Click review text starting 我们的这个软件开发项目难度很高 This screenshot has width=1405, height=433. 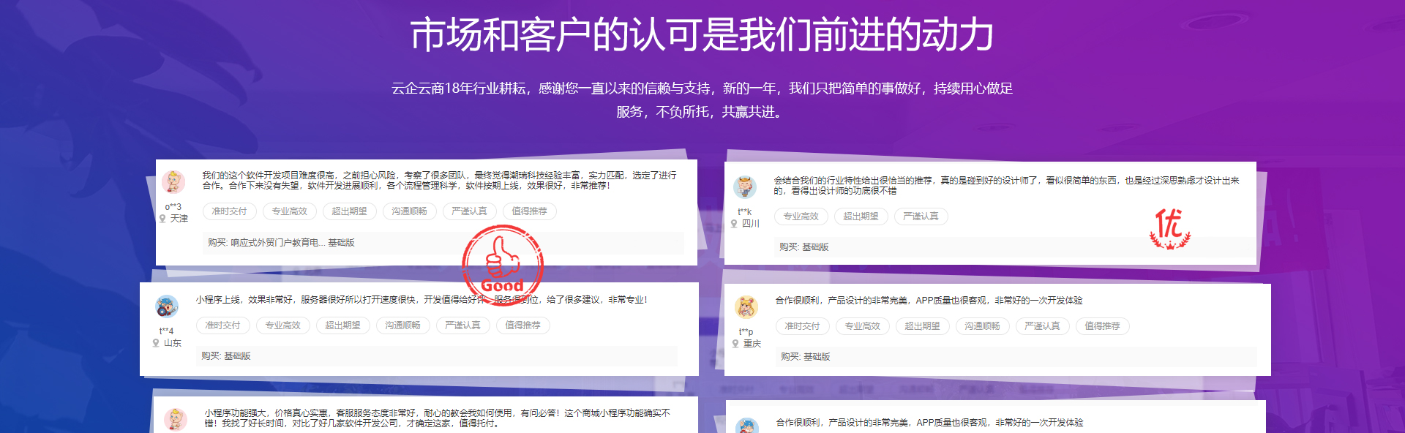[439, 181]
